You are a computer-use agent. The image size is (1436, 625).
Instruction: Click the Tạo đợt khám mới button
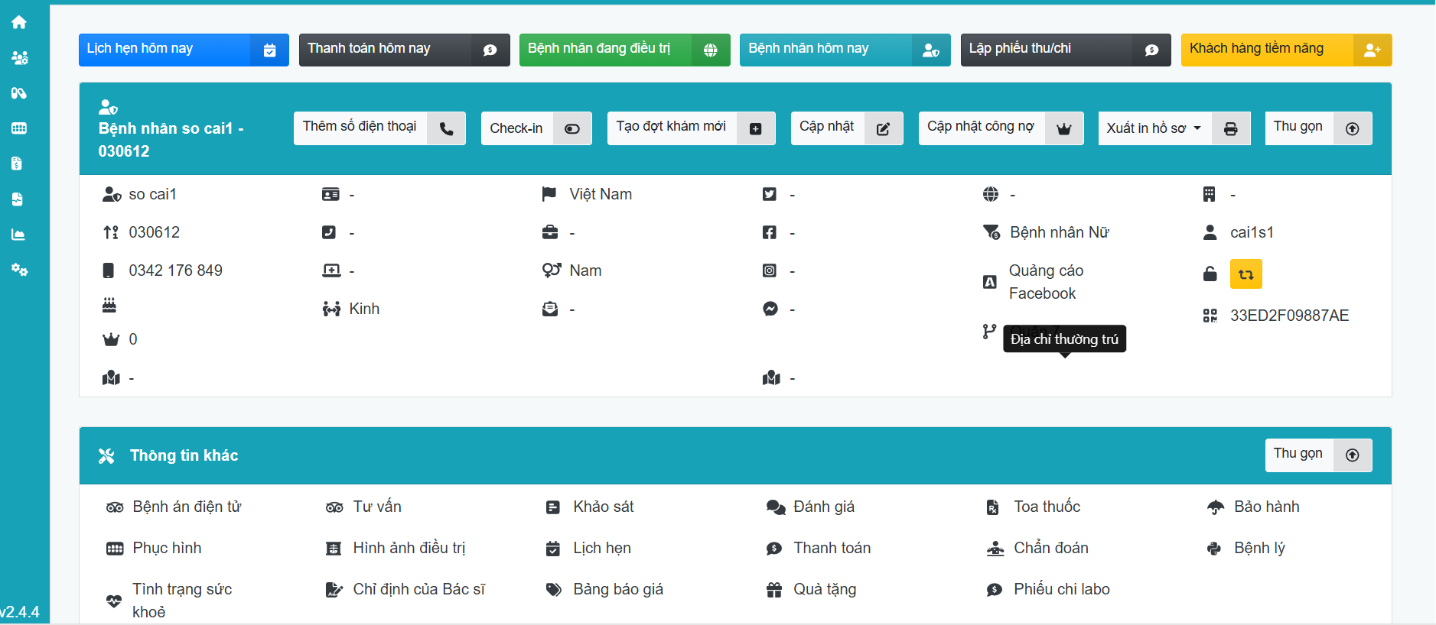(x=690, y=128)
